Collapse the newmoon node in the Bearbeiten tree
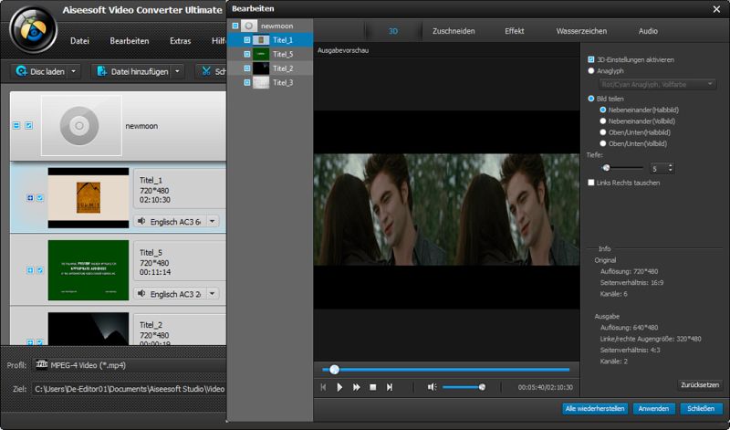The height and width of the screenshot is (430, 730). pyautogui.click(x=235, y=26)
